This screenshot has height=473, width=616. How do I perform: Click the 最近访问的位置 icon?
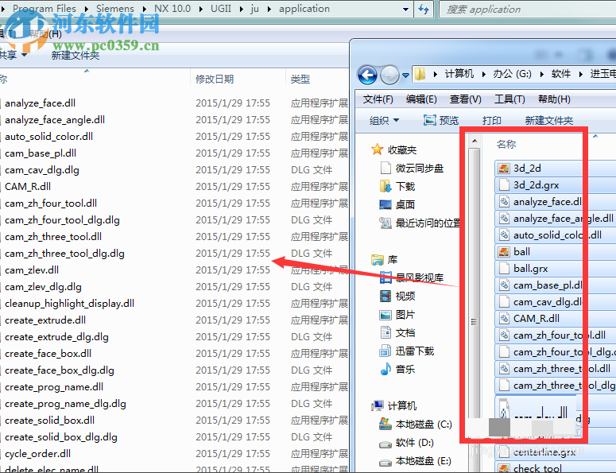[385, 223]
